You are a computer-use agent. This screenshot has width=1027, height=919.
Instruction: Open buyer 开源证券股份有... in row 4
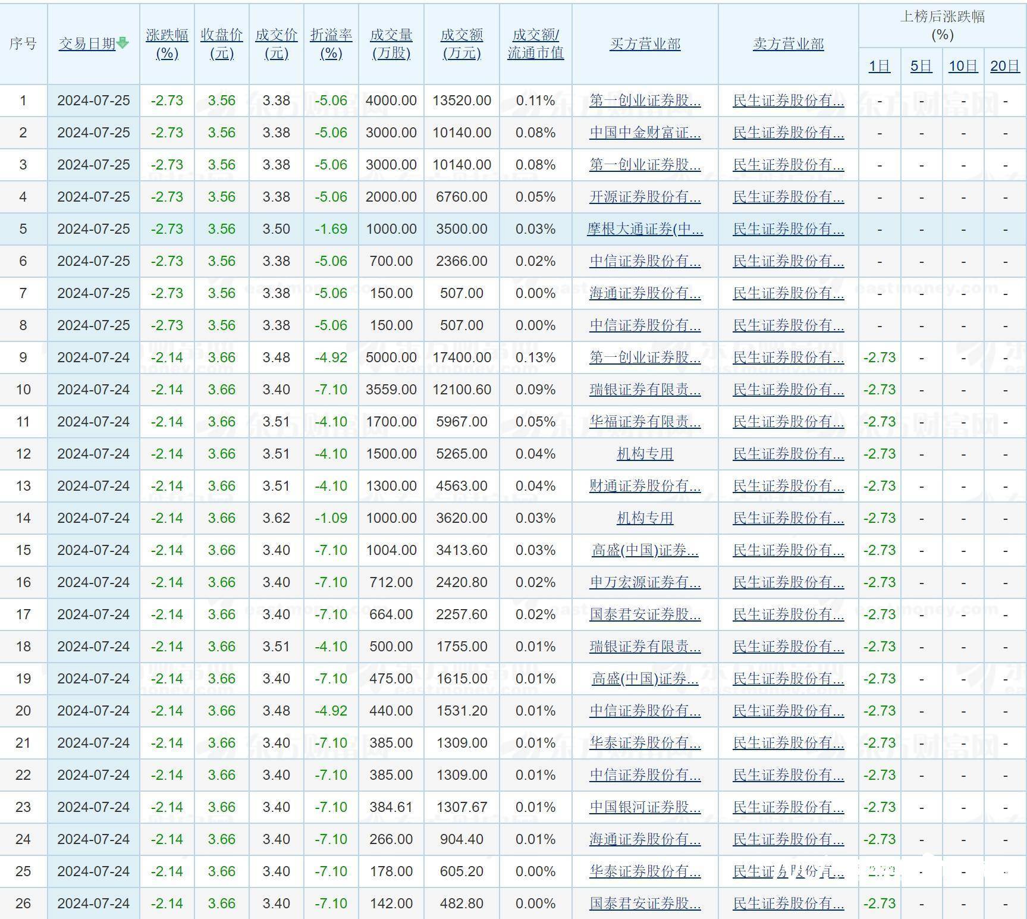point(645,197)
